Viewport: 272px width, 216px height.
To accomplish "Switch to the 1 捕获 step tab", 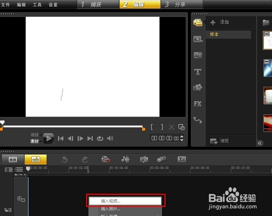I will coord(98,4).
